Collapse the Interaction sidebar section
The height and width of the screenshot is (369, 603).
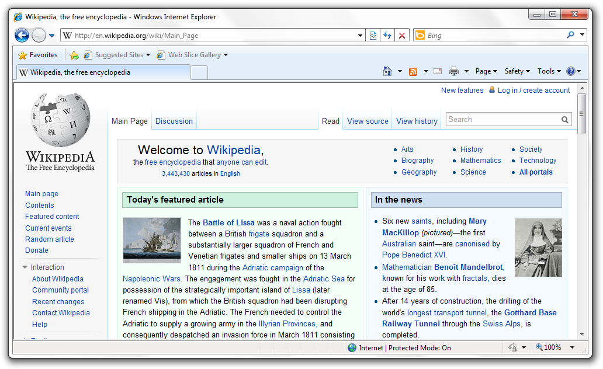pos(25,267)
